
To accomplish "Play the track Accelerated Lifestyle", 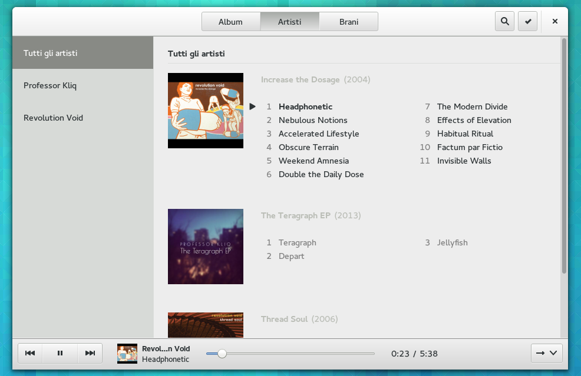I will click(319, 134).
